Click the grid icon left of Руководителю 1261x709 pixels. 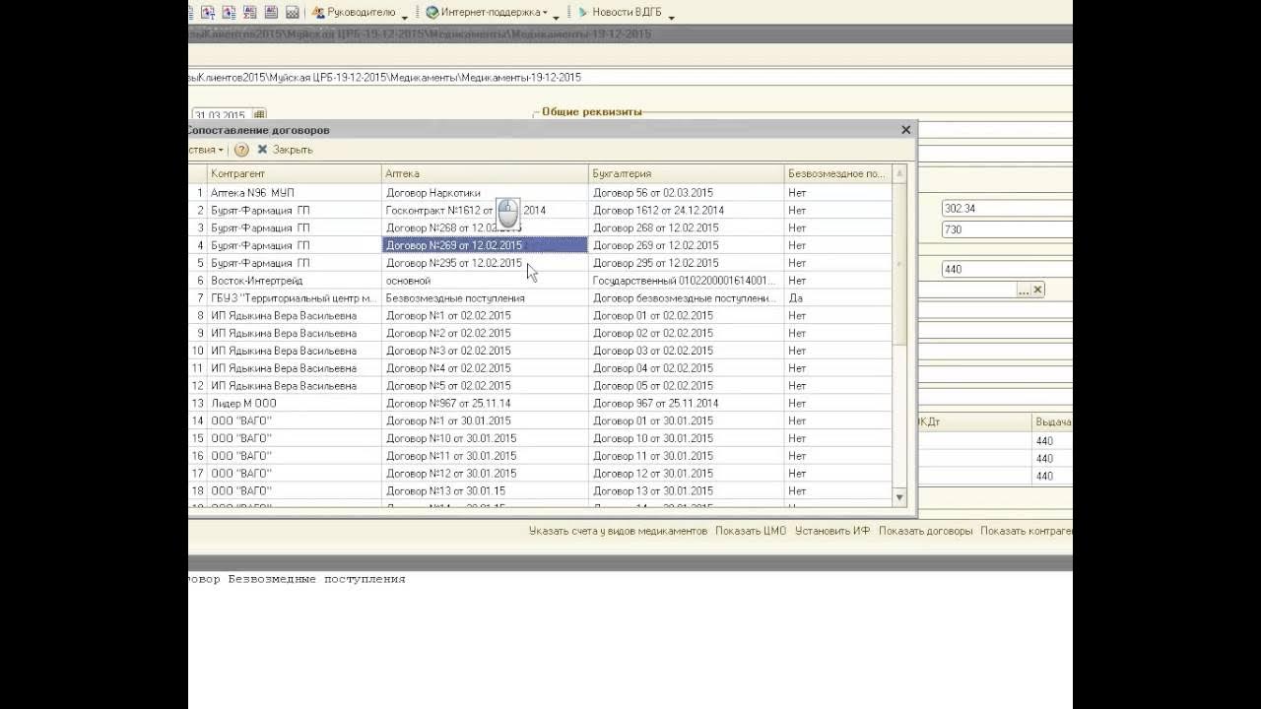[x=292, y=13]
